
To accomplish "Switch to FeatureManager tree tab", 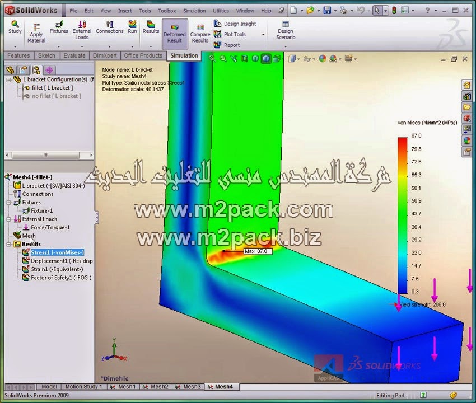I will click(x=10, y=70).
